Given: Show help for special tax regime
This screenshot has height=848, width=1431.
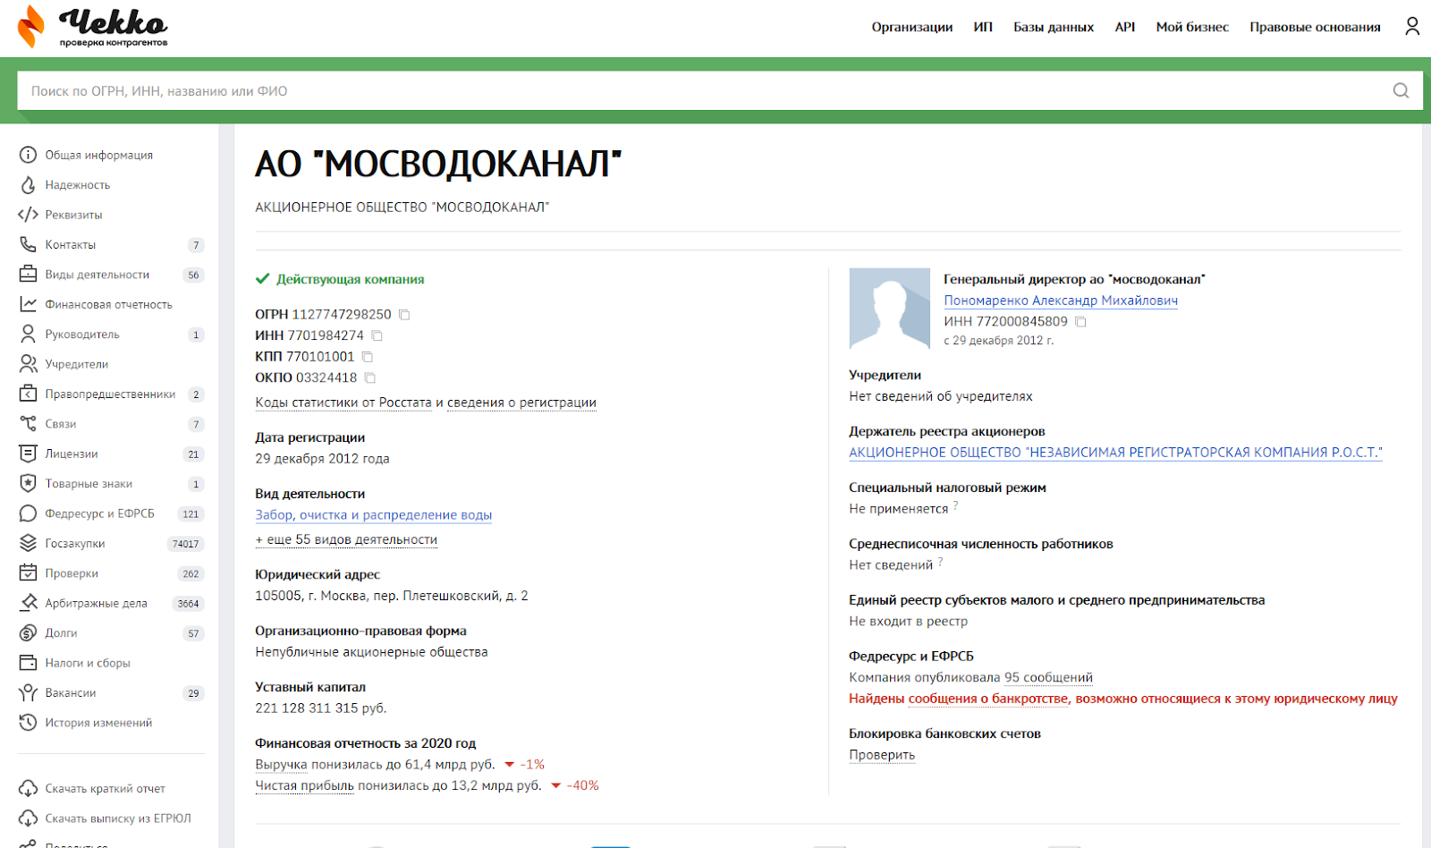Looking at the screenshot, I should (x=955, y=506).
